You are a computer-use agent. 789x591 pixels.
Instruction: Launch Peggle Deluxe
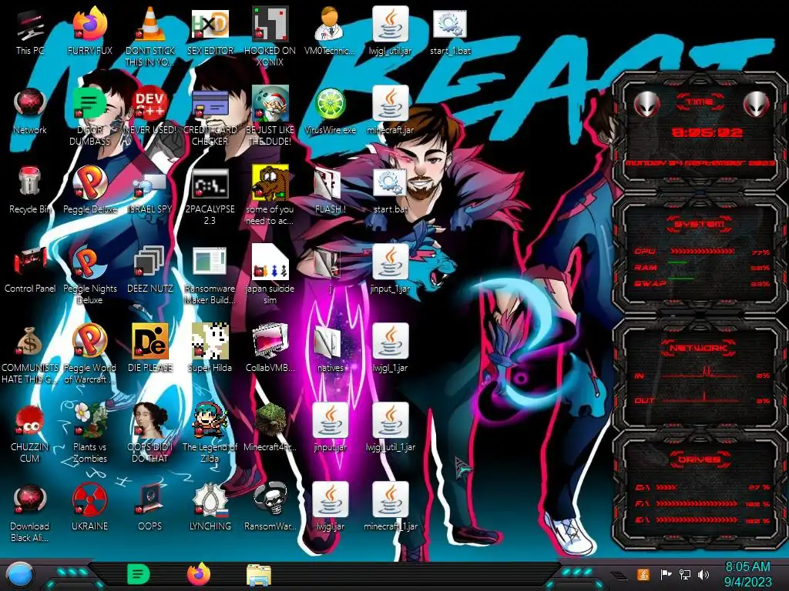[x=90, y=190]
